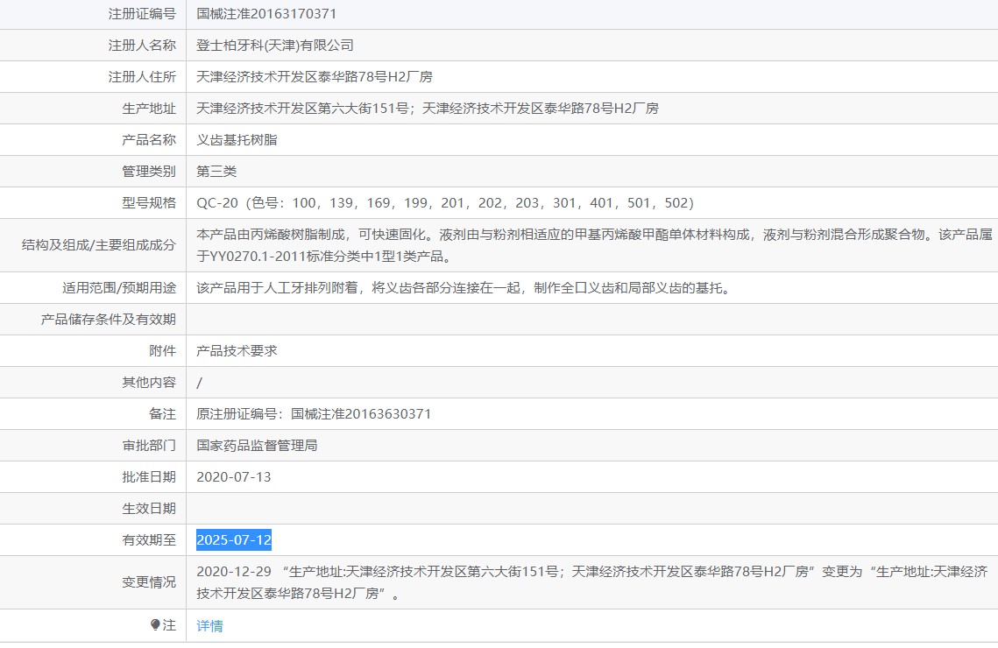Click the slash value in 其他内容
Image resolution: width=998 pixels, height=648 pixels.
coord(199,383)
